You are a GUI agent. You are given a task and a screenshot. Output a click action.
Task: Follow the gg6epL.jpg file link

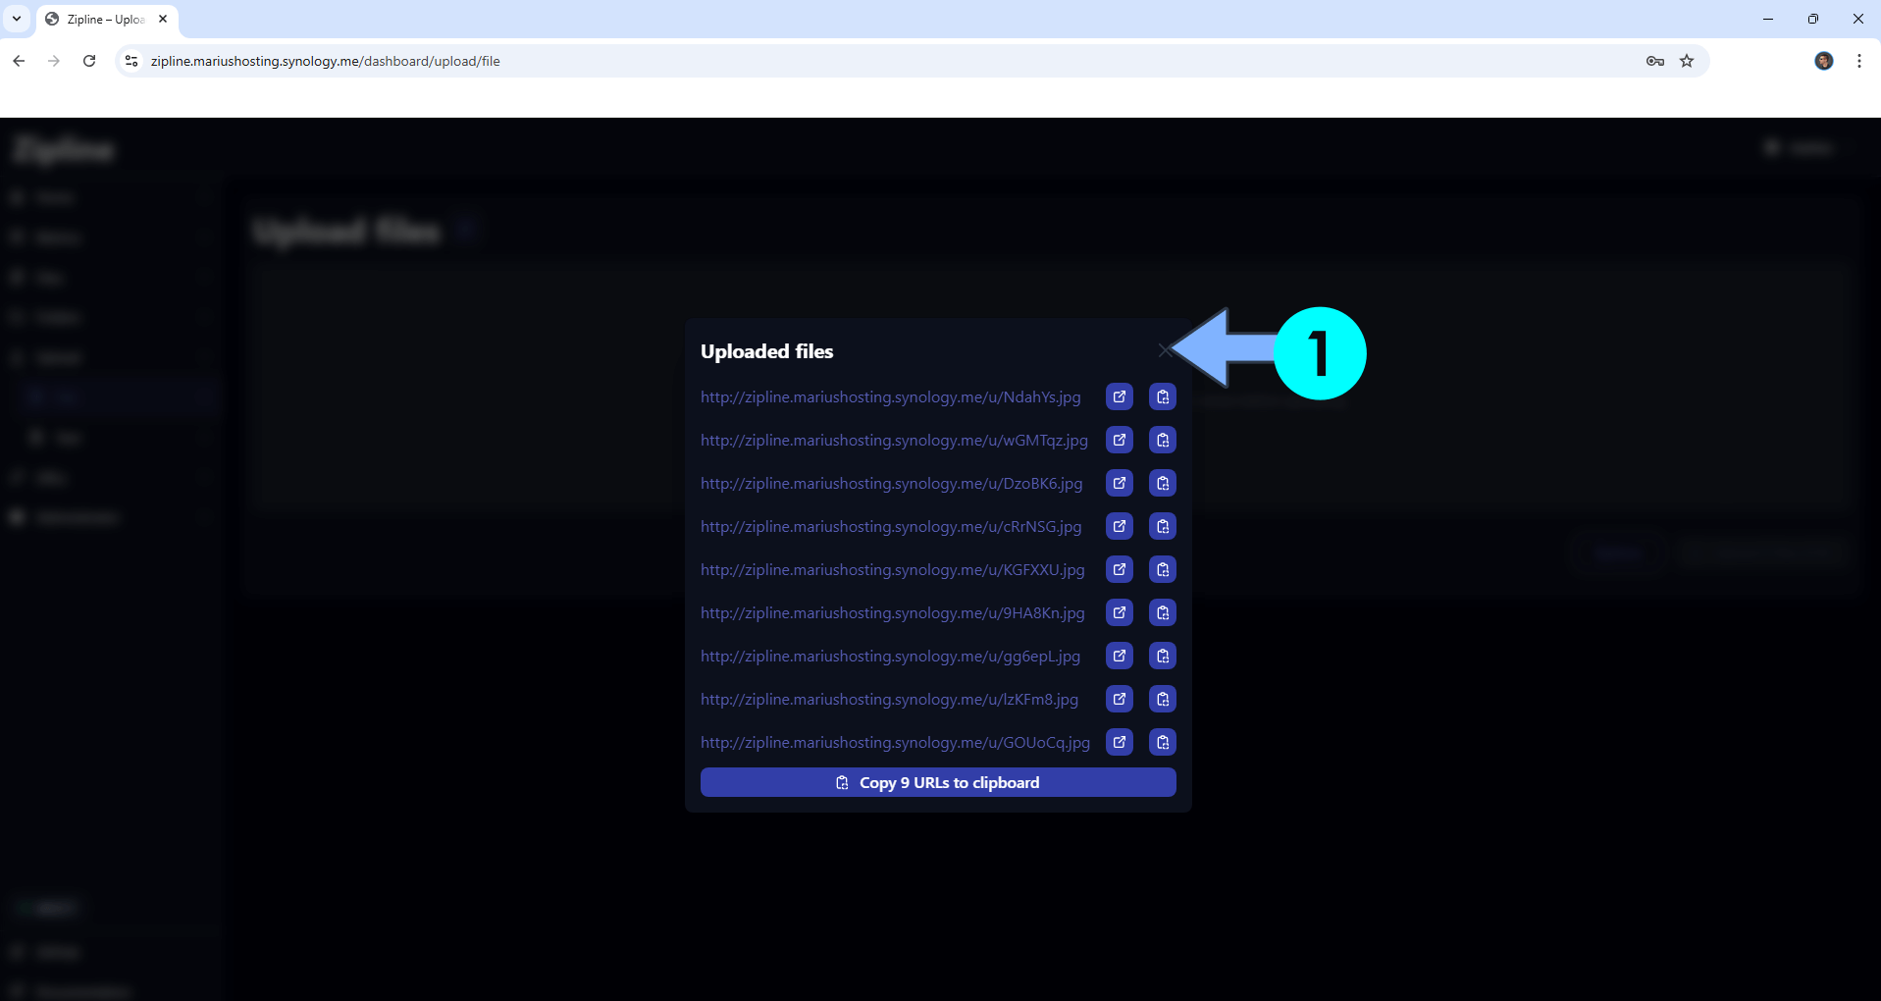click(x=890, y=656)
